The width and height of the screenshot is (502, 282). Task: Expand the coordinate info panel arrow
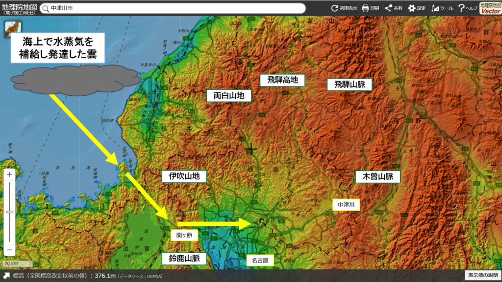coord(6,276)
